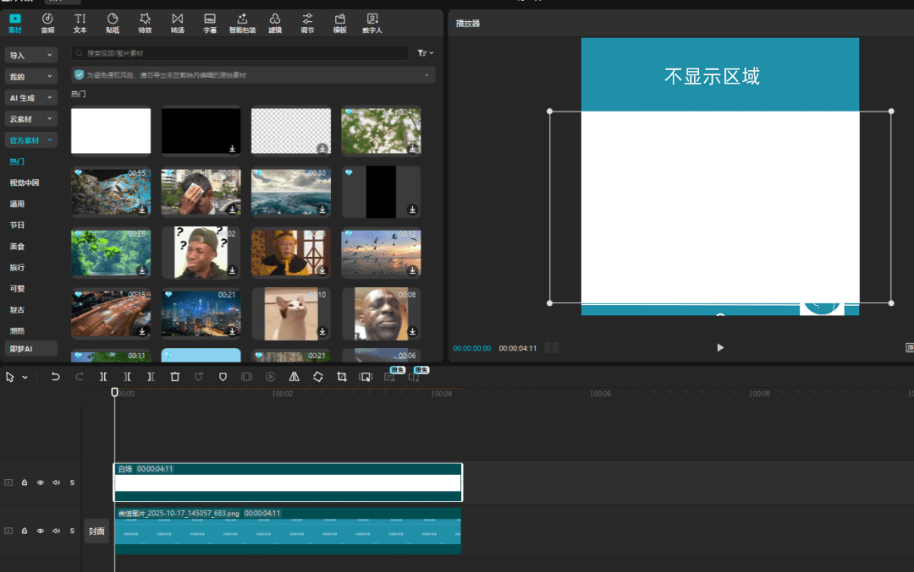Switch to the 文本 (text) tab
The width and height of the screenshot is (914, 572).
(x=80, y=23)
